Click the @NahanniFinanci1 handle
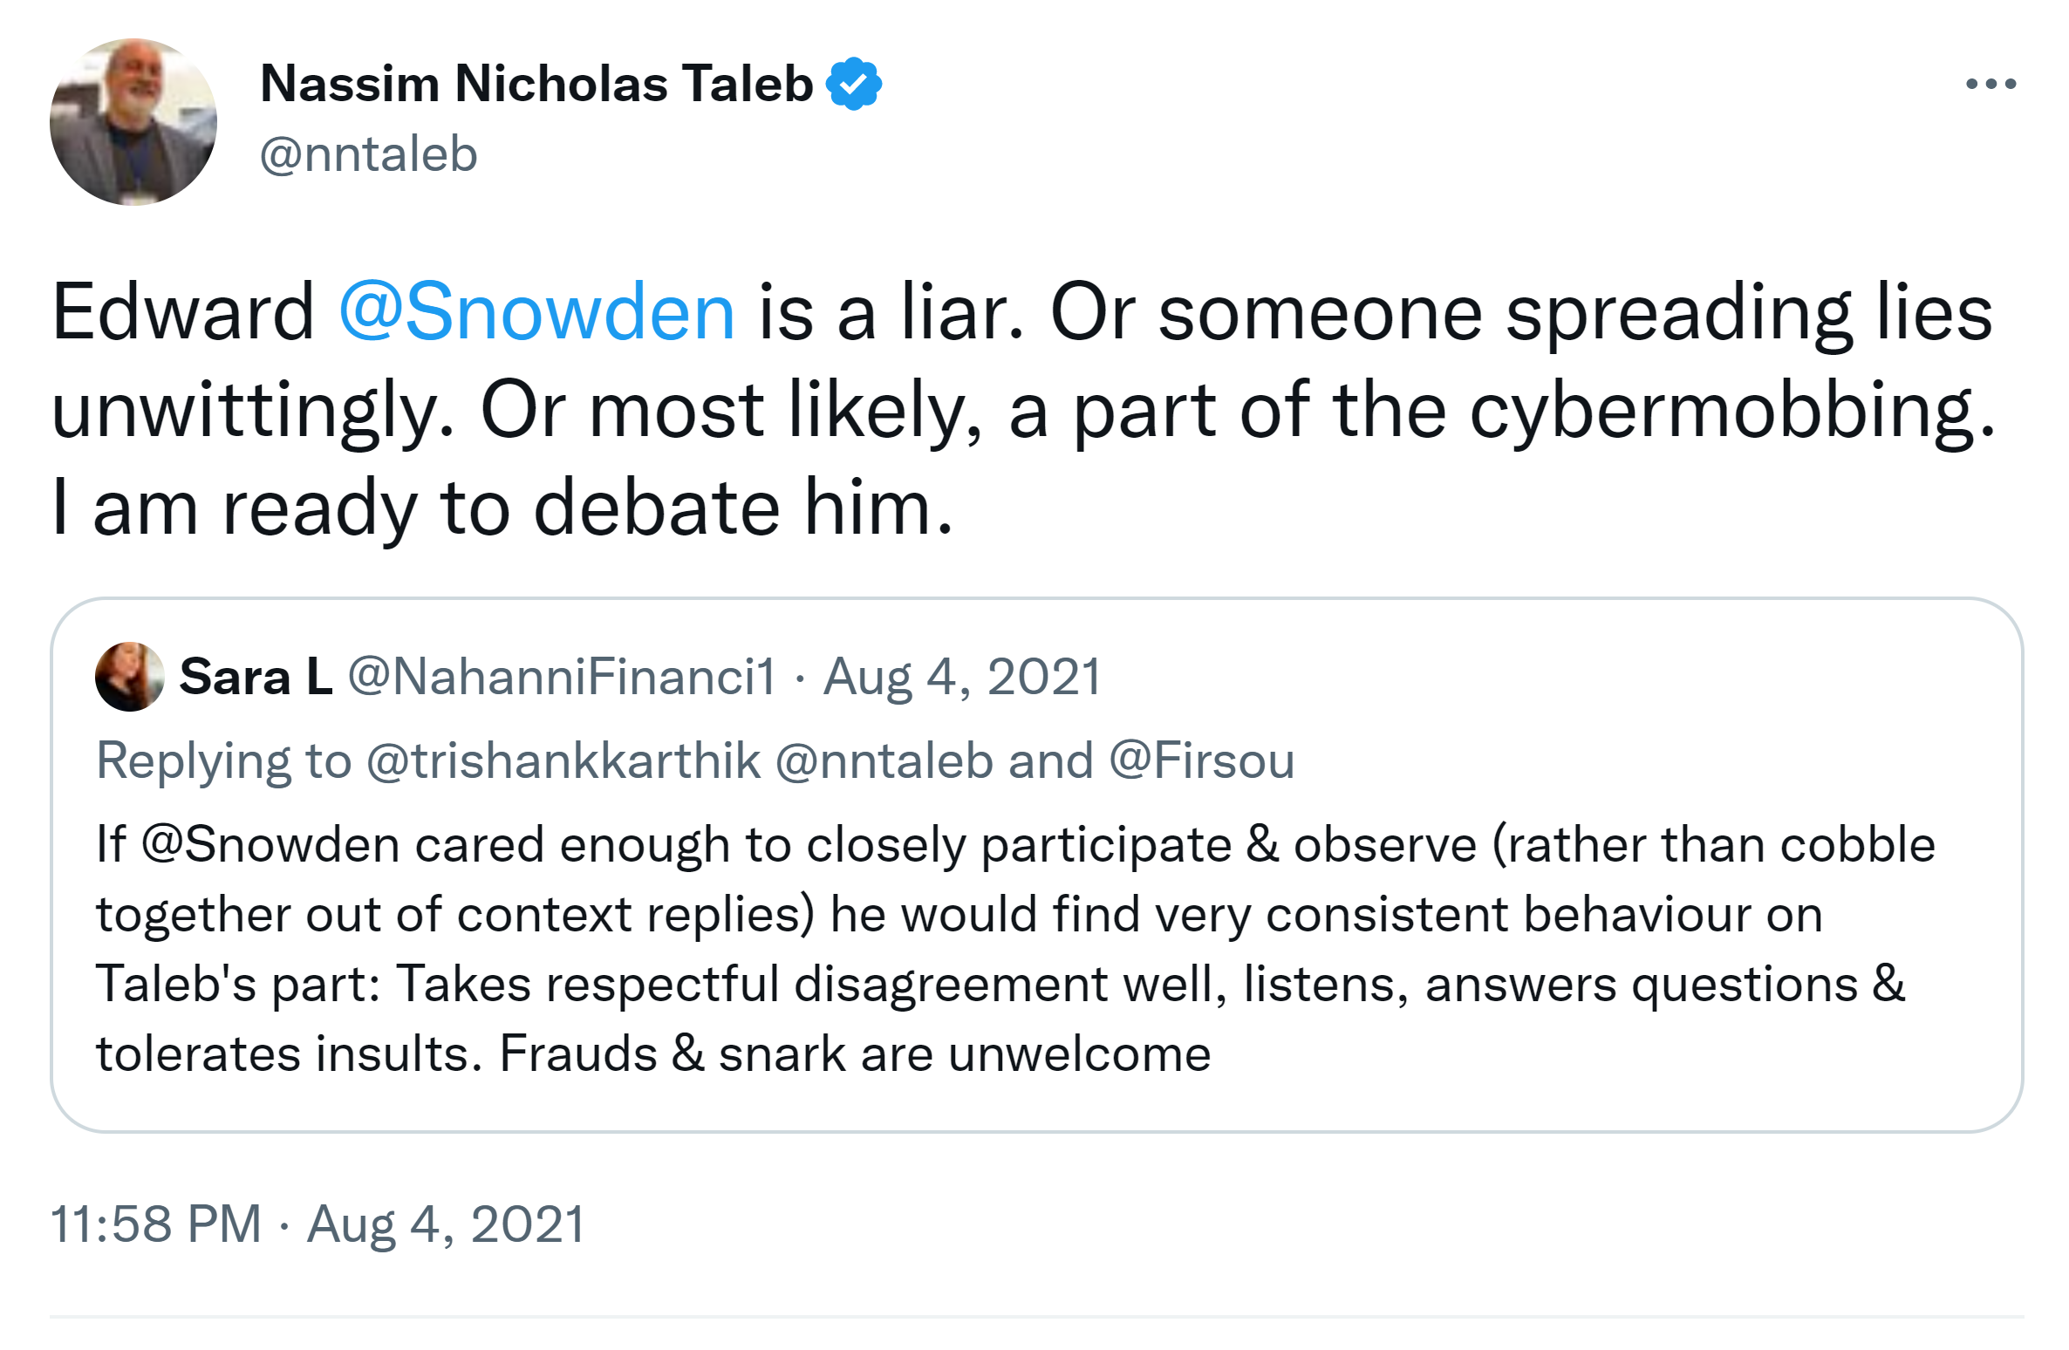 click(562, 677)
